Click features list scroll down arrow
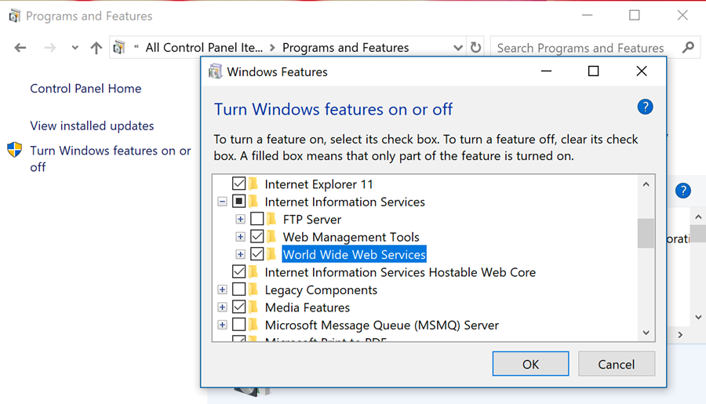The width and height of the screenshot is (706, 404). 646,333
